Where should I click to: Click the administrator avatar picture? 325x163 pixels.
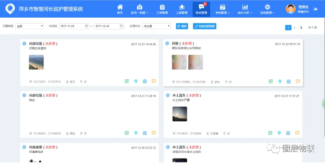point(291,9)
